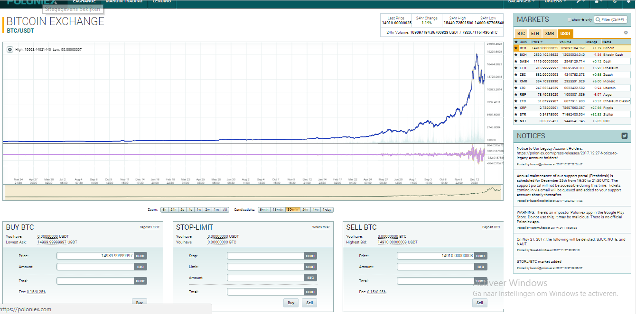Switch to USDT markets tab
The height and width of the screenshot is (314, 636).
pyautogui.click(x=565, y=34)
